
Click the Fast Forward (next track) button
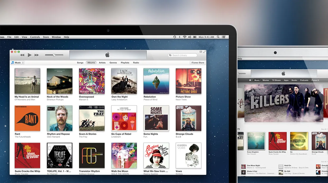(x=37, y=55)
